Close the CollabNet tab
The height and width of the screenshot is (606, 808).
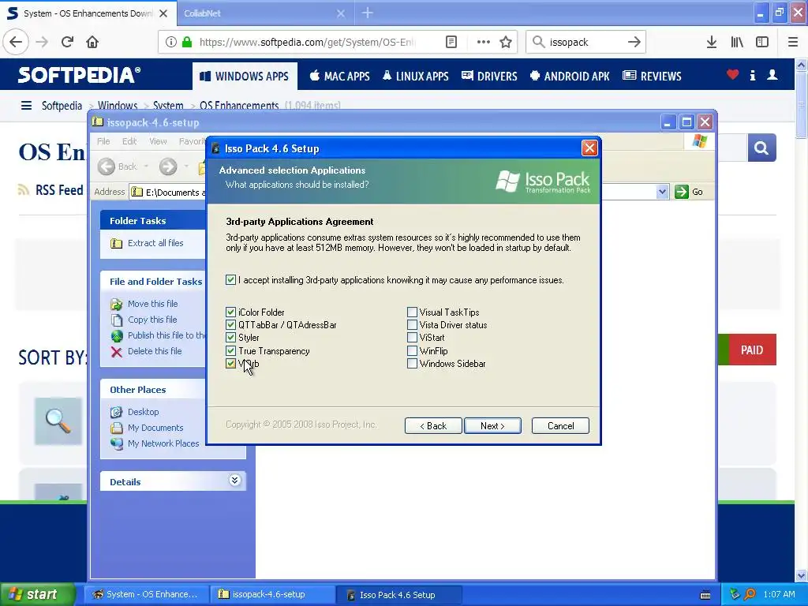341,13
